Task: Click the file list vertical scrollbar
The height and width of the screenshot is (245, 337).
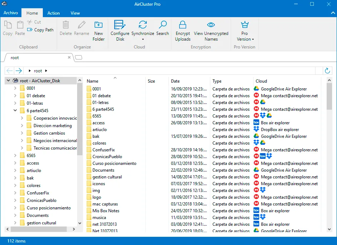Action: (x=329, y=96)
